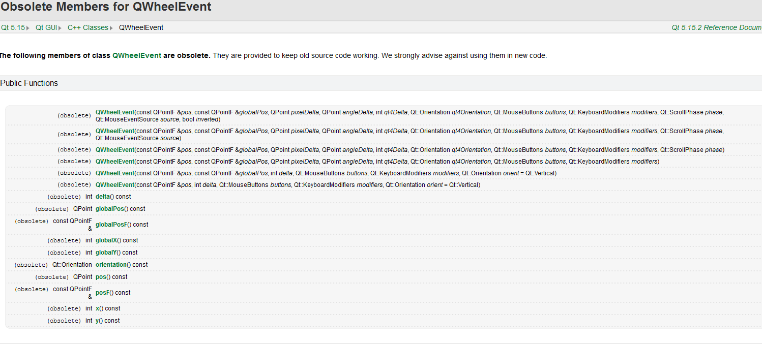Click the Obsolete Members for QWheelEvent title

106,7
